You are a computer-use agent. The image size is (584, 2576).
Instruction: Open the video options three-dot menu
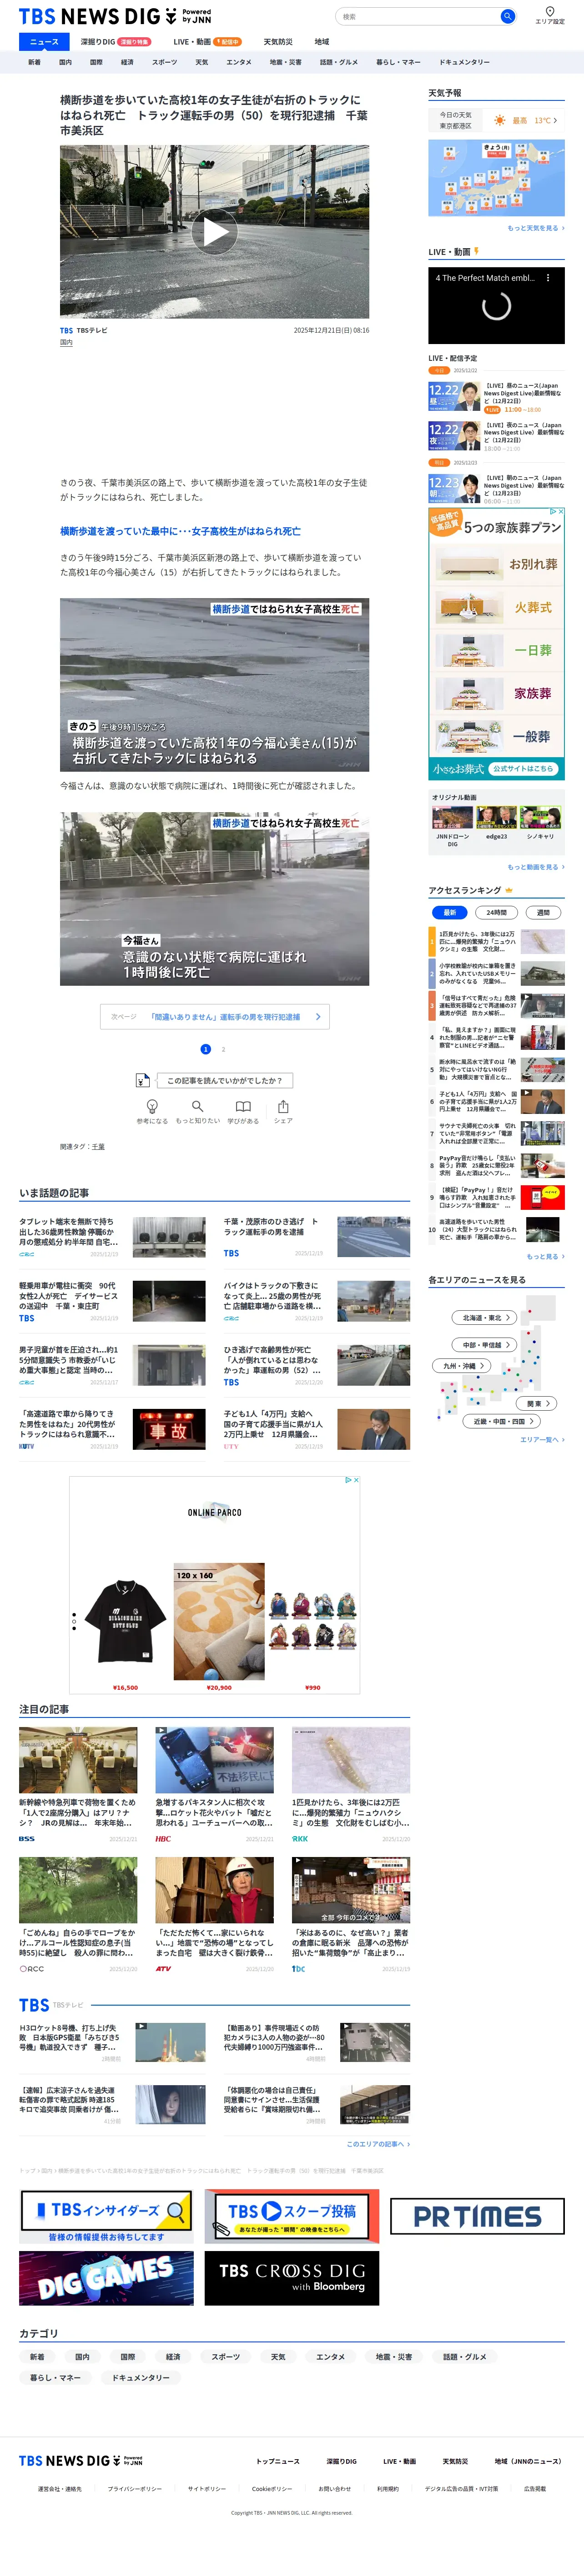[x=547, y=278]
